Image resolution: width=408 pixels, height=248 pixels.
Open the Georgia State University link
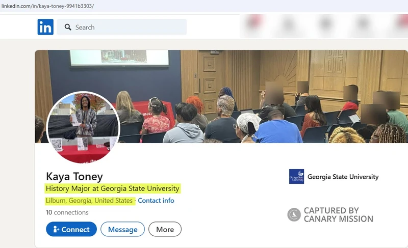pyautogui.click(x=343, y=177)
